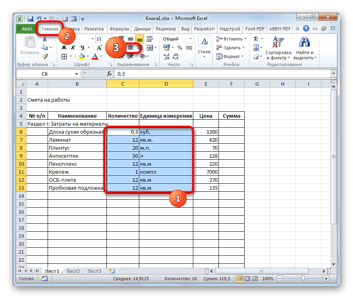Open the fill color dropdown arrow

click(88, 56)
